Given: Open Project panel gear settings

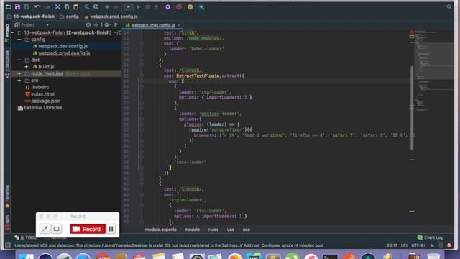Looking at the screenshot, I should coord(107,25).
